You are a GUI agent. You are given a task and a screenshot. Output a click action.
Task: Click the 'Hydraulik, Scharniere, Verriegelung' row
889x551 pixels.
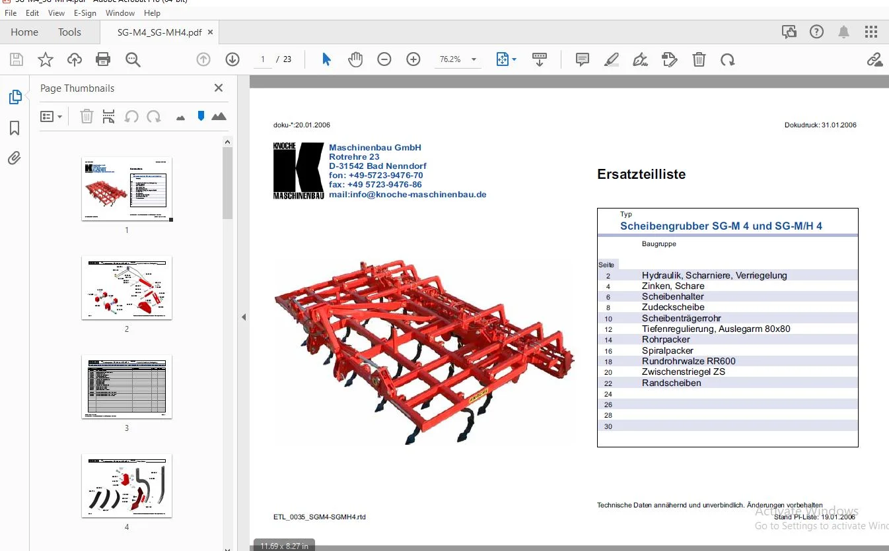point(728,275)
